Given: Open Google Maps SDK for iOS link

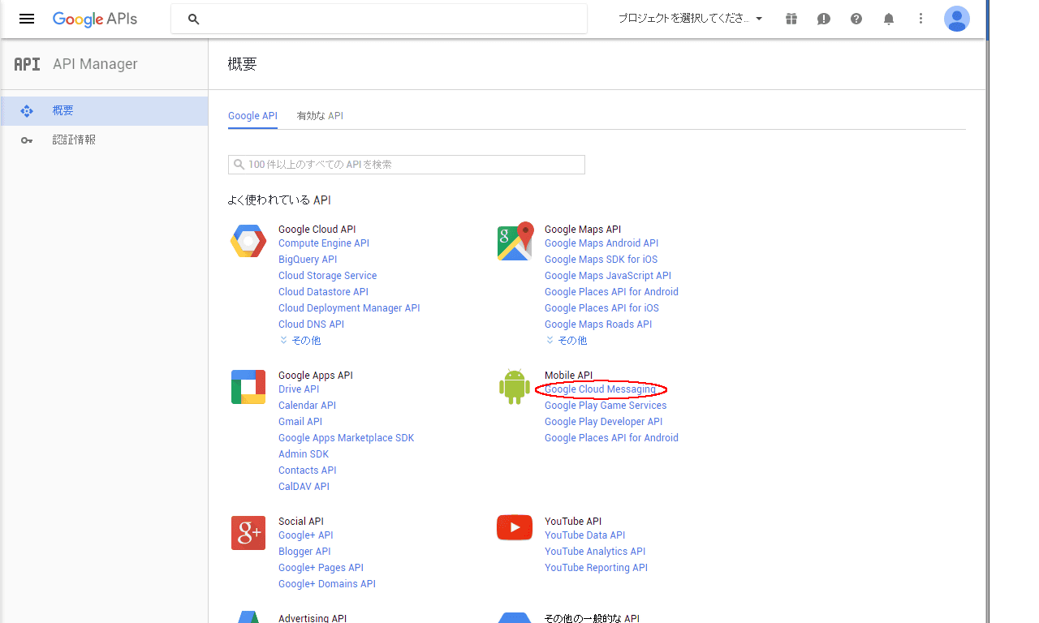Looking at the screenshot, I should [x=601, y=260].
